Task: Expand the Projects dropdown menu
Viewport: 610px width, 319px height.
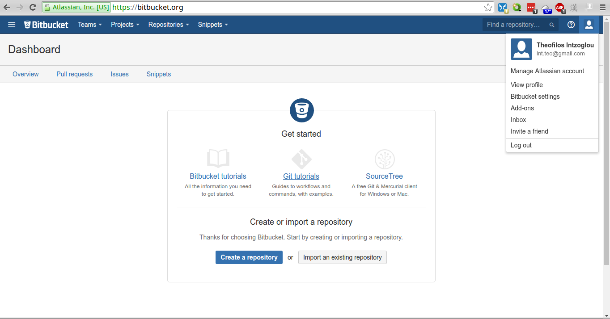Action: click(125, 25)
